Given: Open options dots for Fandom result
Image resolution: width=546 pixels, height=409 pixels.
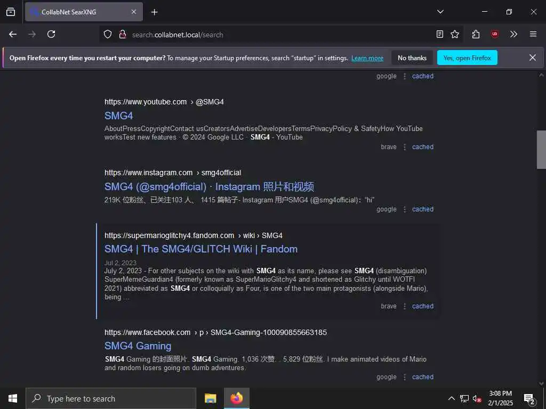Looking at the screenshot, I should coord(405,306).
